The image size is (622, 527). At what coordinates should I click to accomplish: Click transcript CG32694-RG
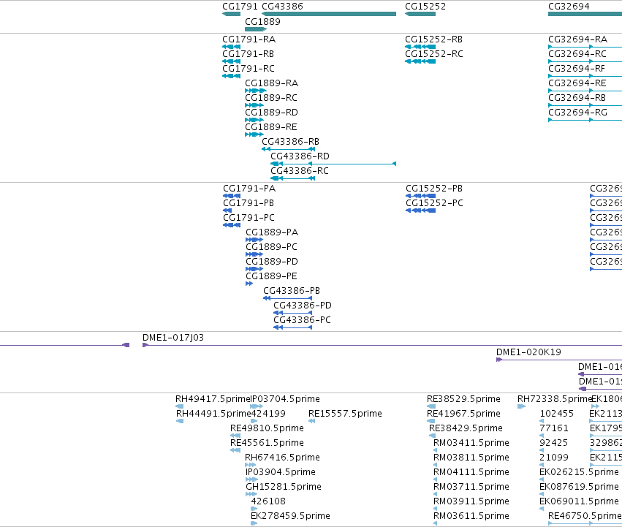pos(577,113)
